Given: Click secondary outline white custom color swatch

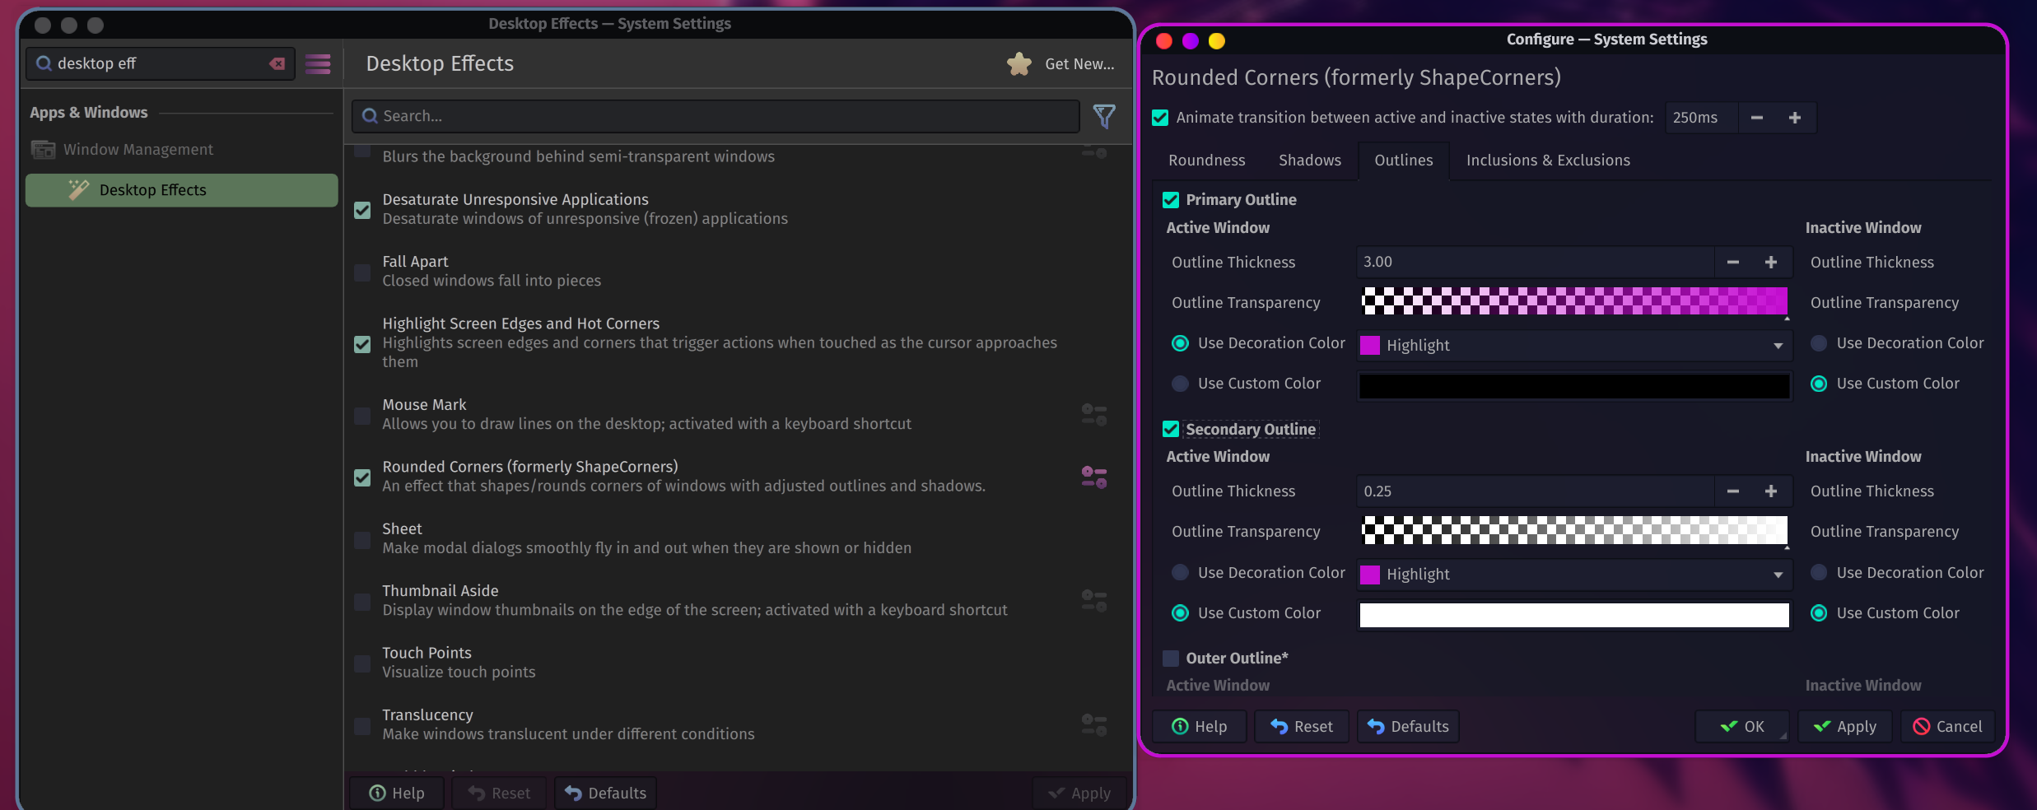Looking at the screenshot, I should pyautogui.click(x=1573, y=614).
